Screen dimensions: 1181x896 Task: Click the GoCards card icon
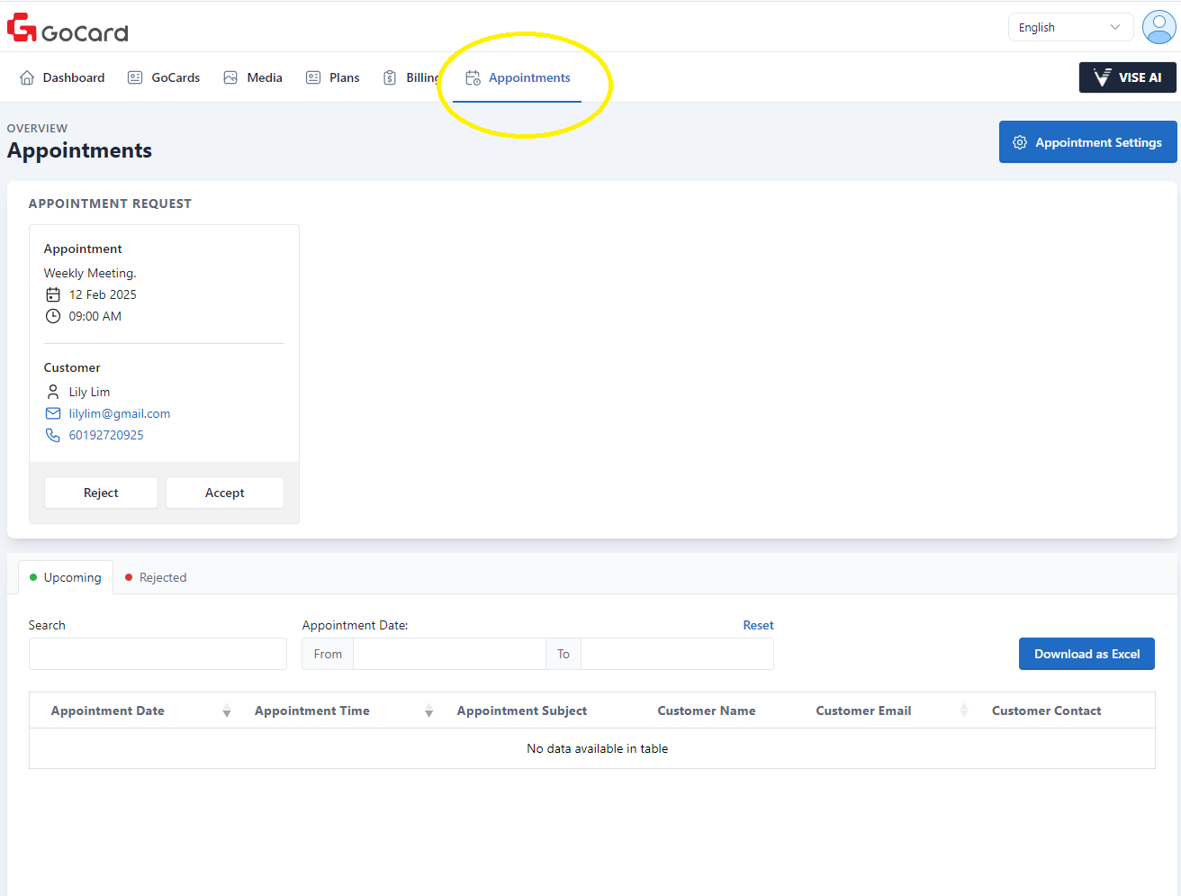tap(135, 77)
